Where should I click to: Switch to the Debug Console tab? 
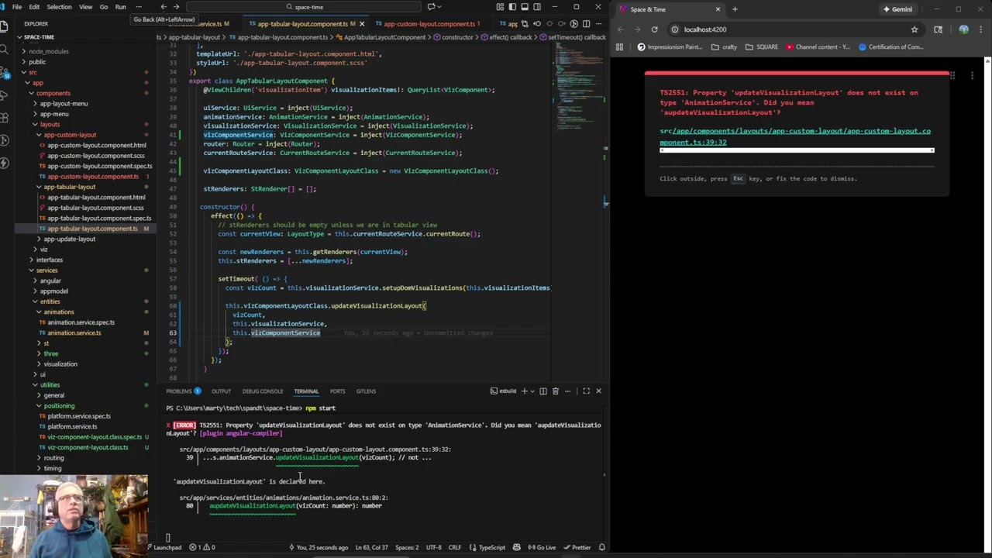(263, 391)
